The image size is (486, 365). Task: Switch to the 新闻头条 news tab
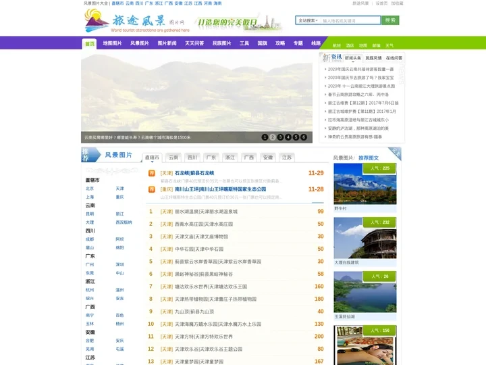353,58
